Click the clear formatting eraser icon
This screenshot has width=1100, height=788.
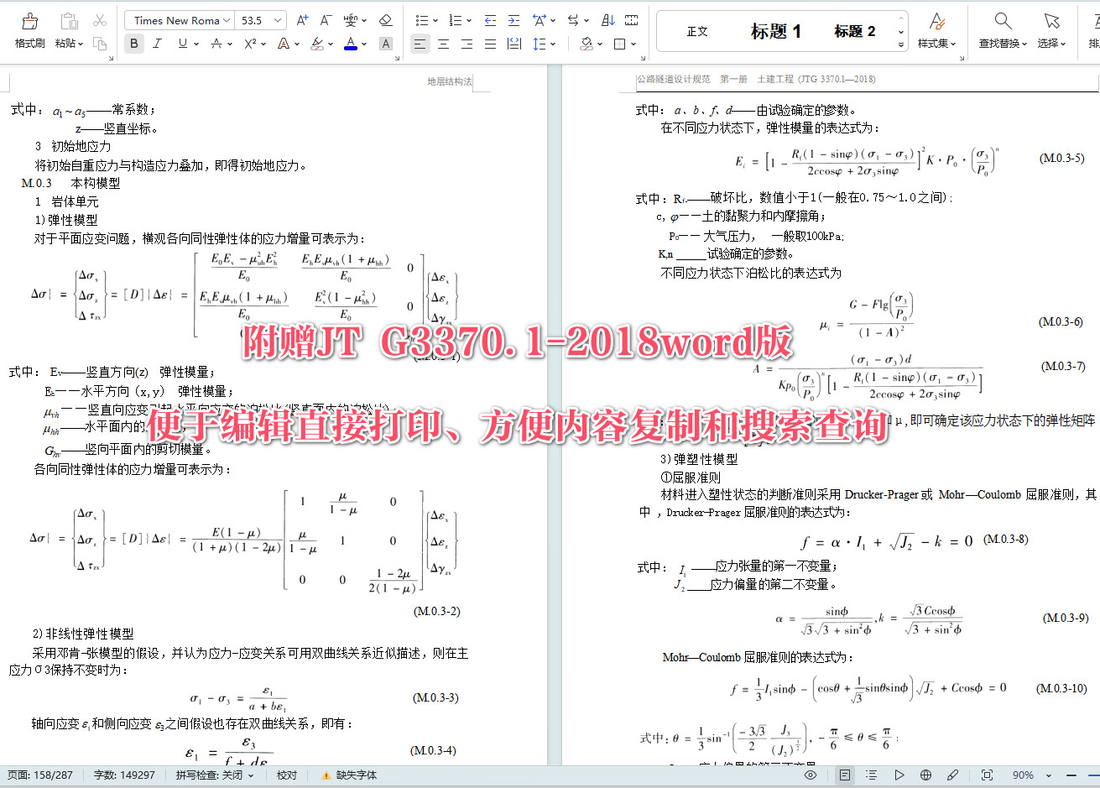pyautogui.click(x=385, y=20)
